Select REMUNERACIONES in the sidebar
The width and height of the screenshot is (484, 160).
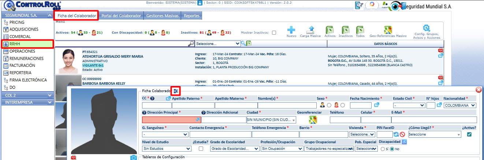click(26, 58)
